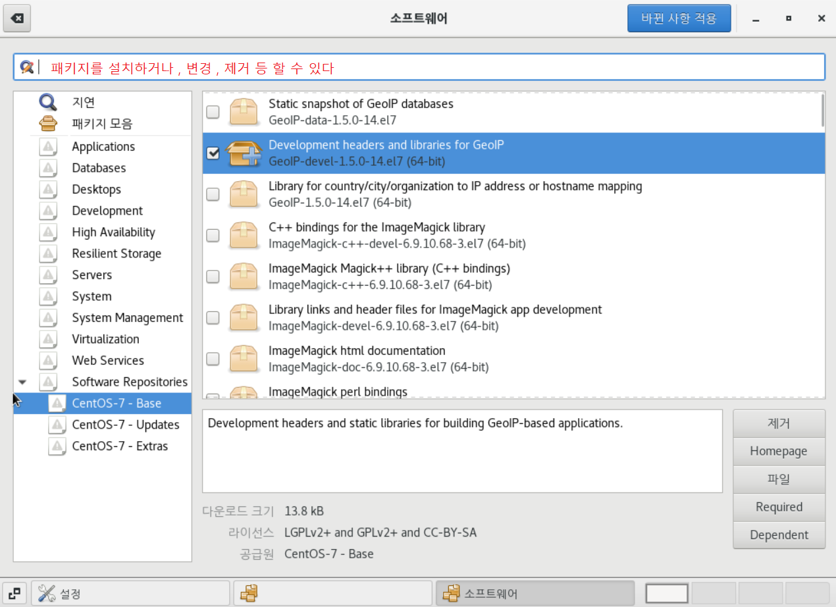Viewport: 836px width, 607px height.
Task: Click the vertical scrollbar of package list
Action: [x=822, y=111]
